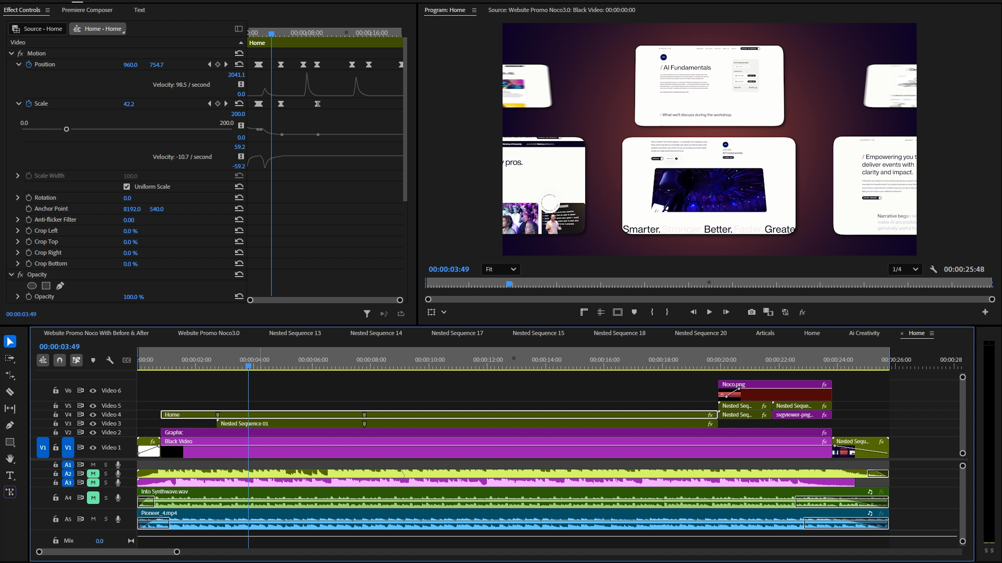Viewport: 1002px width, 563px height.
Task: Enable timeline snapping with the magnet icon
Action: (59, 360)
